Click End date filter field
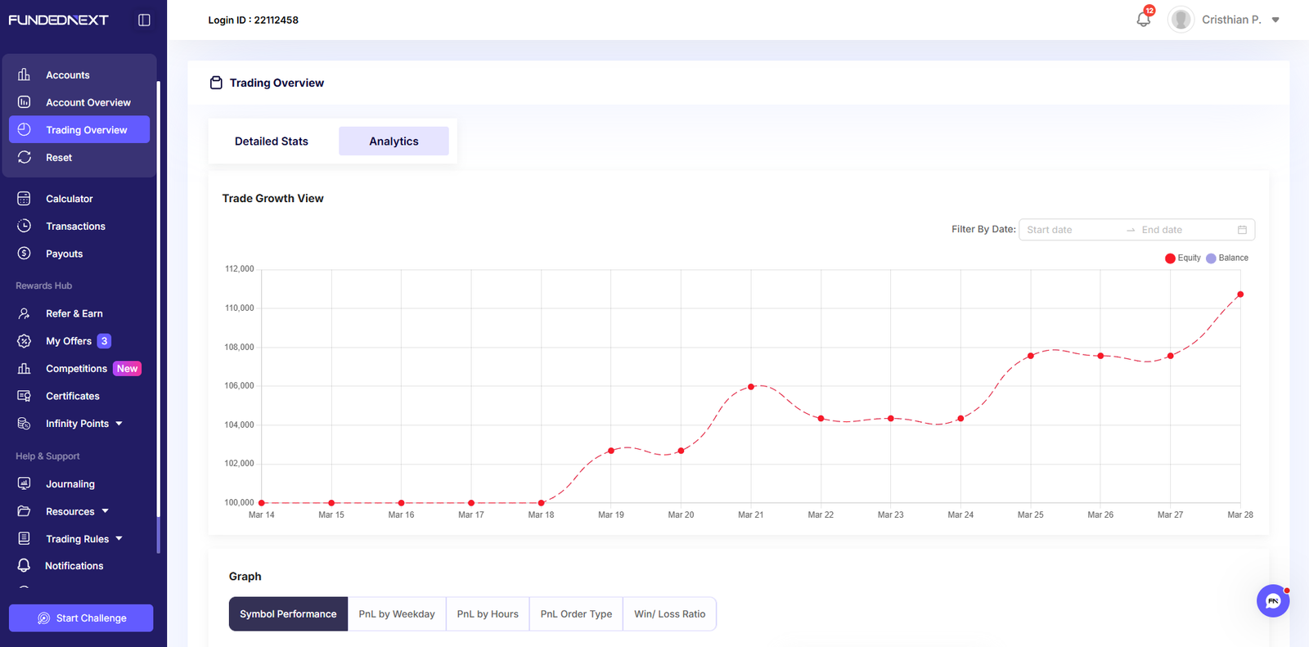Viewport: 1309px width, 647px height. [x=1185, y=230]
